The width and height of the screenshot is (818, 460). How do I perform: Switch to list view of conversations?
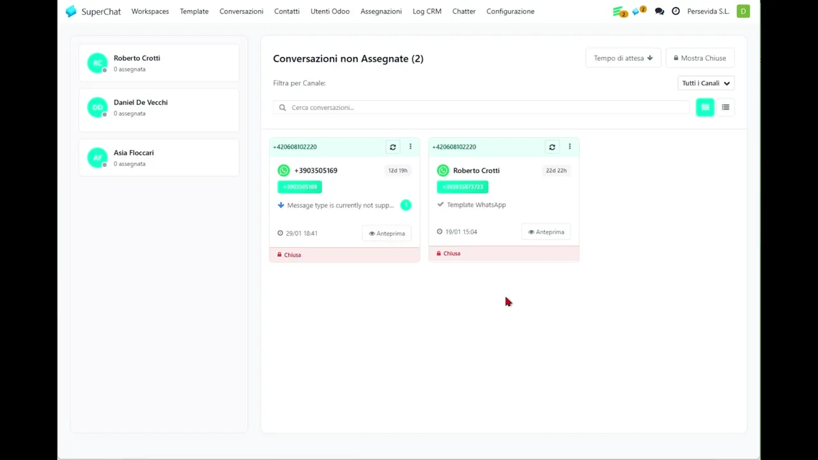click(x=725, y=107)
